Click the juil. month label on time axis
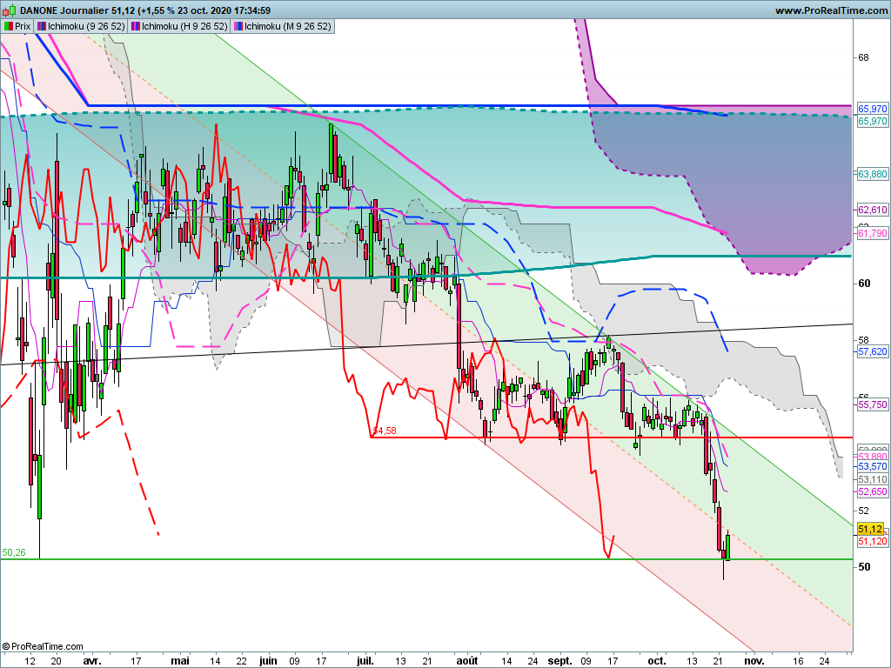Image resolution: width=891 pixels, height=668 pixels. coord(365,661)
